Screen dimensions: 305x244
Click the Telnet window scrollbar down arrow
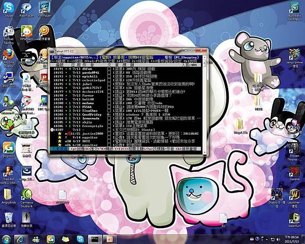pos(204,153)
